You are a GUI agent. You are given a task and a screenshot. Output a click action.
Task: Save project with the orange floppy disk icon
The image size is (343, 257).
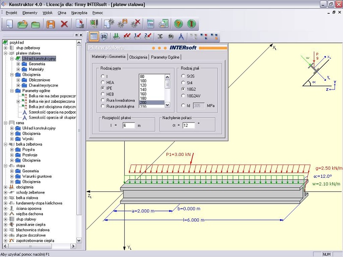tap(51, 24)
